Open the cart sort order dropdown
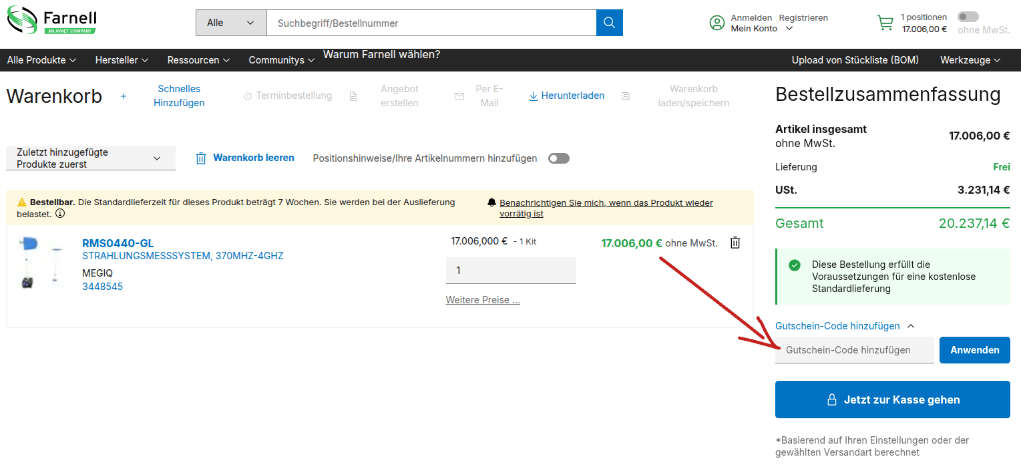Viewport: 1021px width, 465px height. tap(91, 158)
